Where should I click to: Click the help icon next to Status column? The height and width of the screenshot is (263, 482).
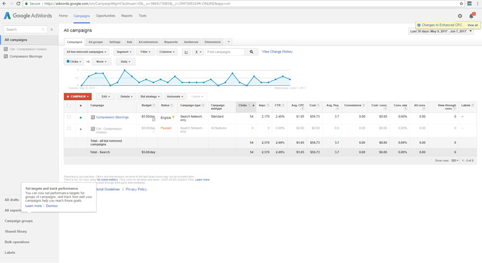tap(172, 105)
